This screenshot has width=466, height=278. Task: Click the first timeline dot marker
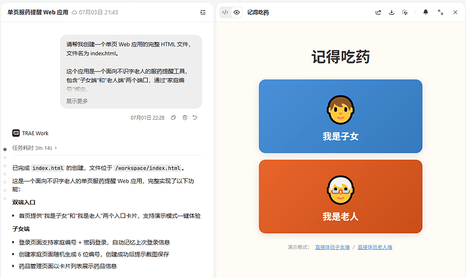[5, 149]
